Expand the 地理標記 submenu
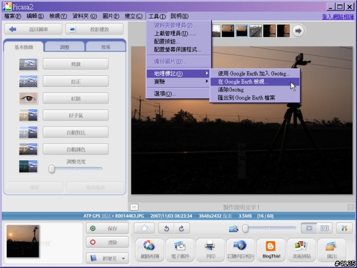Image resolution: width=357 pixels, height=268 pixels. [x=178, y=73]
